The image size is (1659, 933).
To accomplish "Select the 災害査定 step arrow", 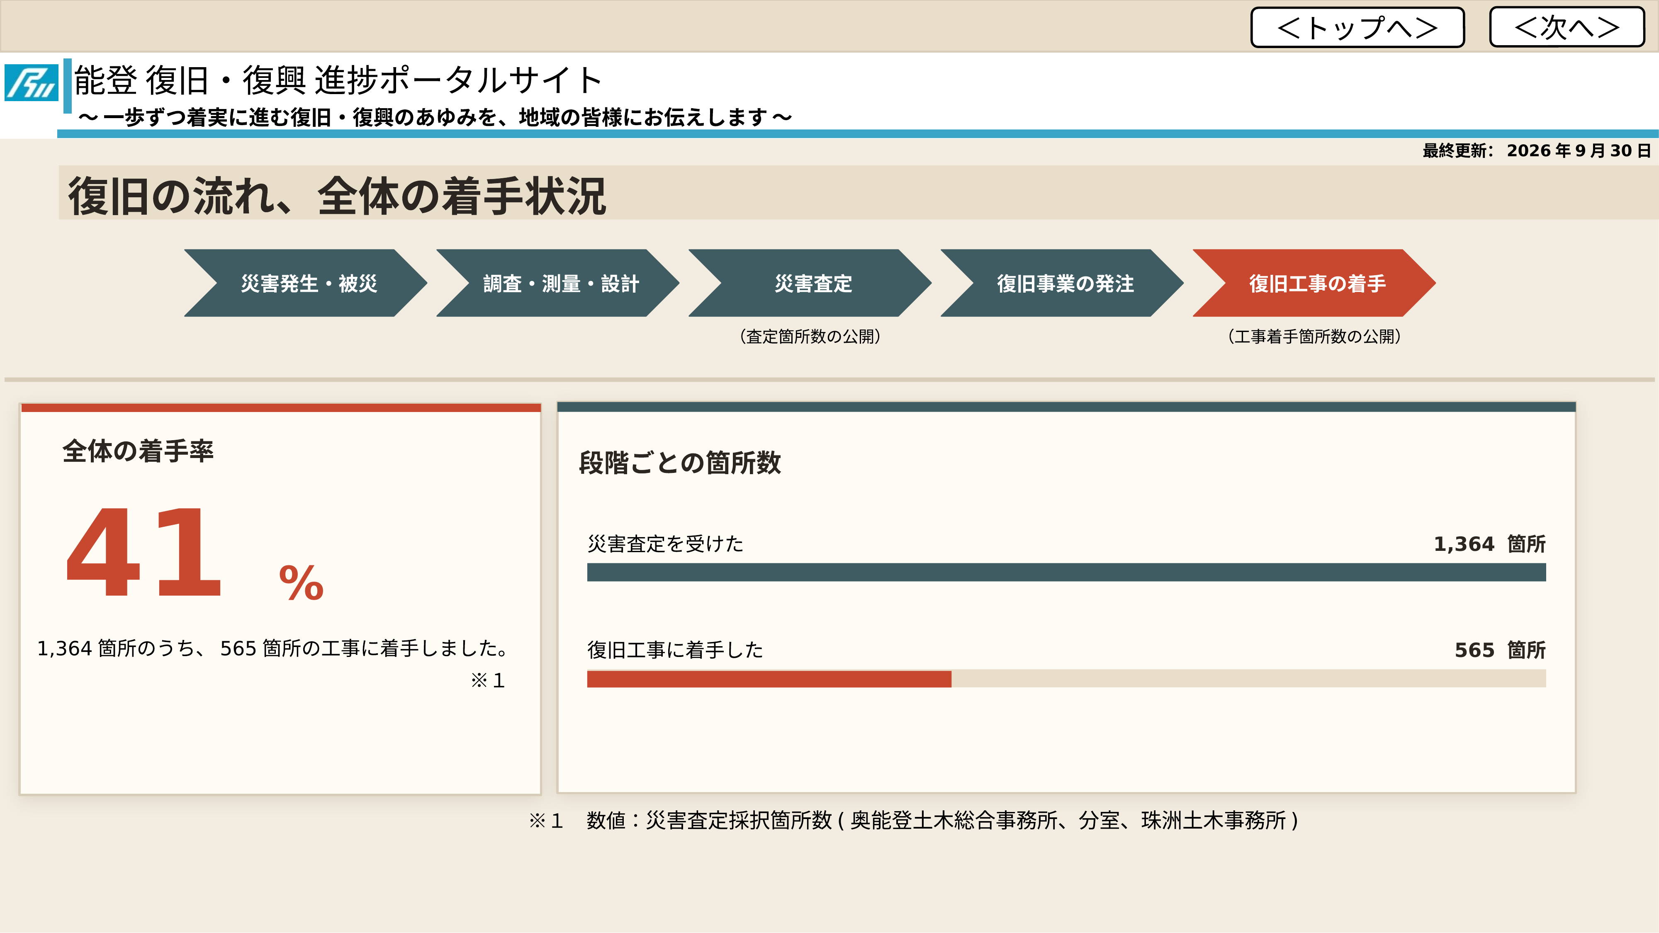I will 810,283.
